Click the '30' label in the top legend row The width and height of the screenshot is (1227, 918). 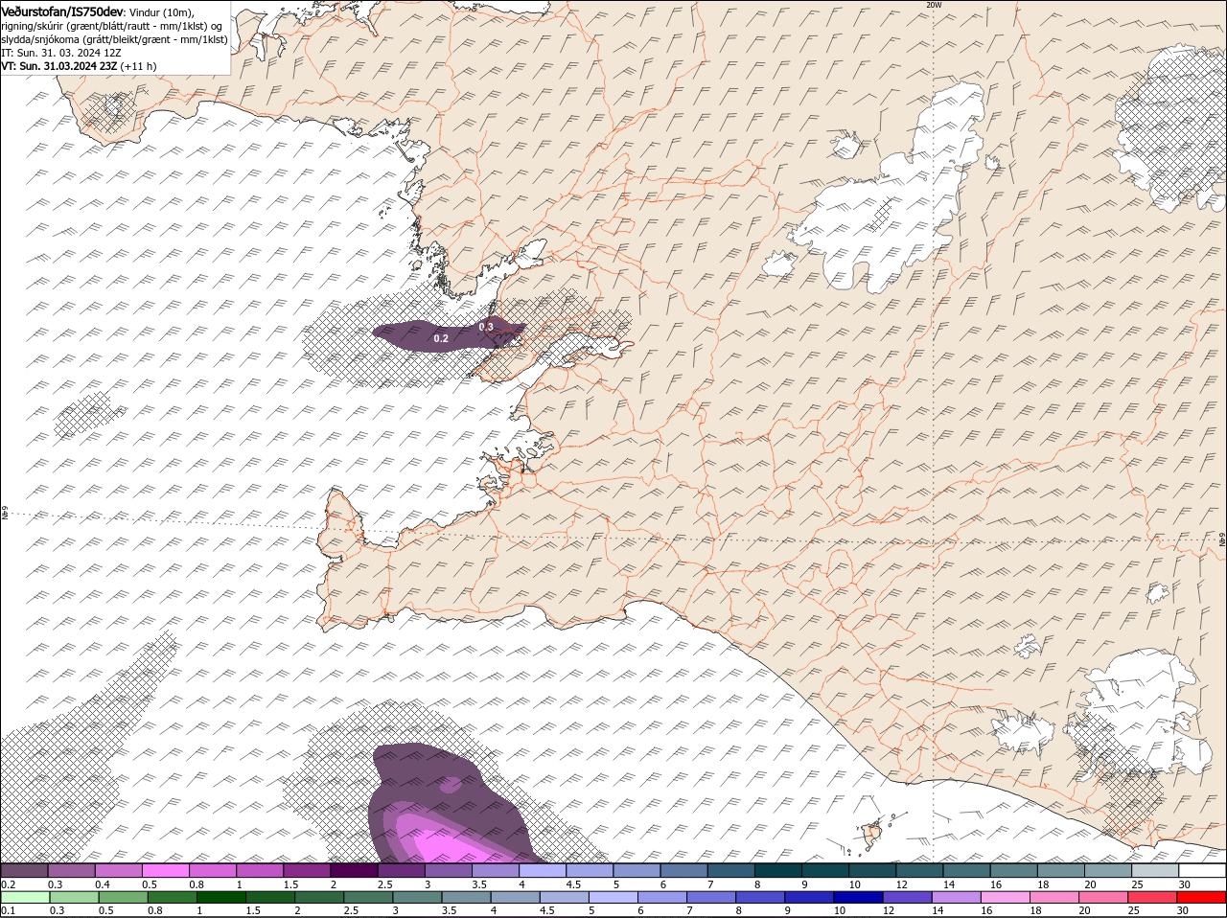point(1185,884)
